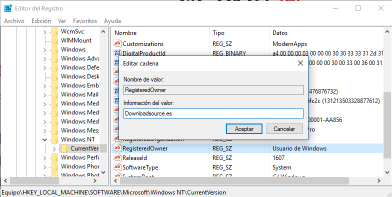Expand the Windows Mail key
This screenshot has width=392, height=197.
(x=45, y=95)
